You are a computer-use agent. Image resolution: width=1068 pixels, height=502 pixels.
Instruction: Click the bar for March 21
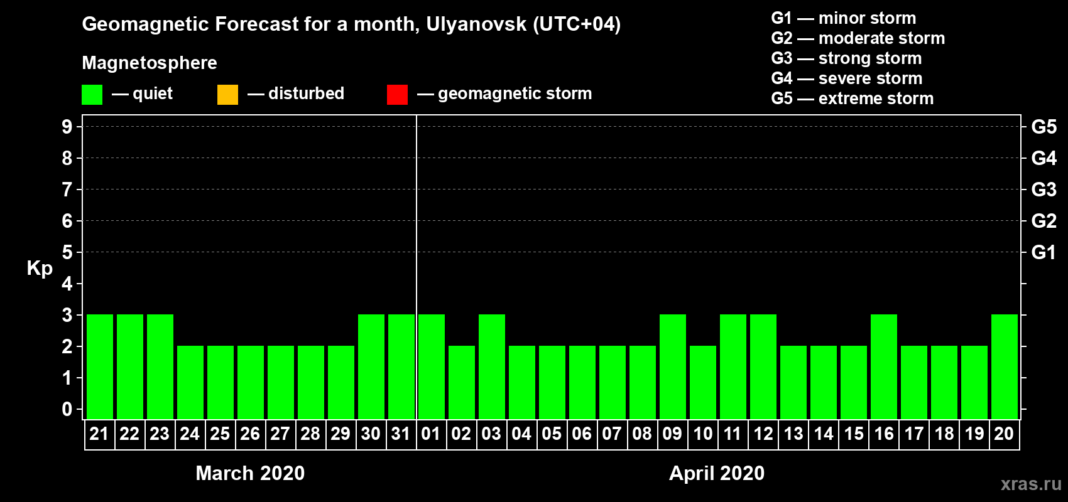[100, 366]
